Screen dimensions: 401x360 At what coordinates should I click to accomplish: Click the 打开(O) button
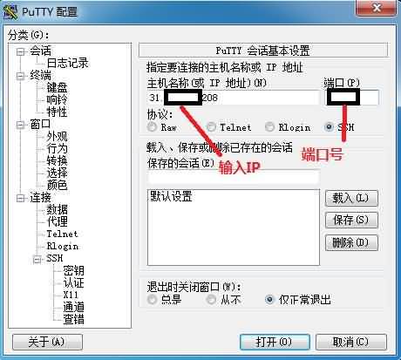tap(275, 342)
